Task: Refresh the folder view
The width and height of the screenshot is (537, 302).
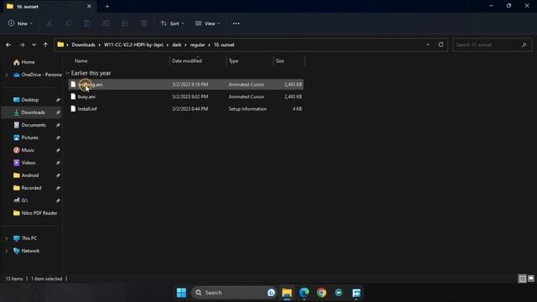Action: 441,44
